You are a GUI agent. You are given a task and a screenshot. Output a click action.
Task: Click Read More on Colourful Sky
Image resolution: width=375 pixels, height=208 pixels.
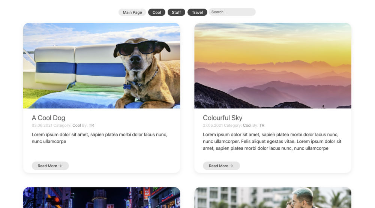(x=222, y=166)
